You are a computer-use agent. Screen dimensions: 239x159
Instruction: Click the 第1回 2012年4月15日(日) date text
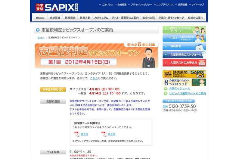pos(79,62)
